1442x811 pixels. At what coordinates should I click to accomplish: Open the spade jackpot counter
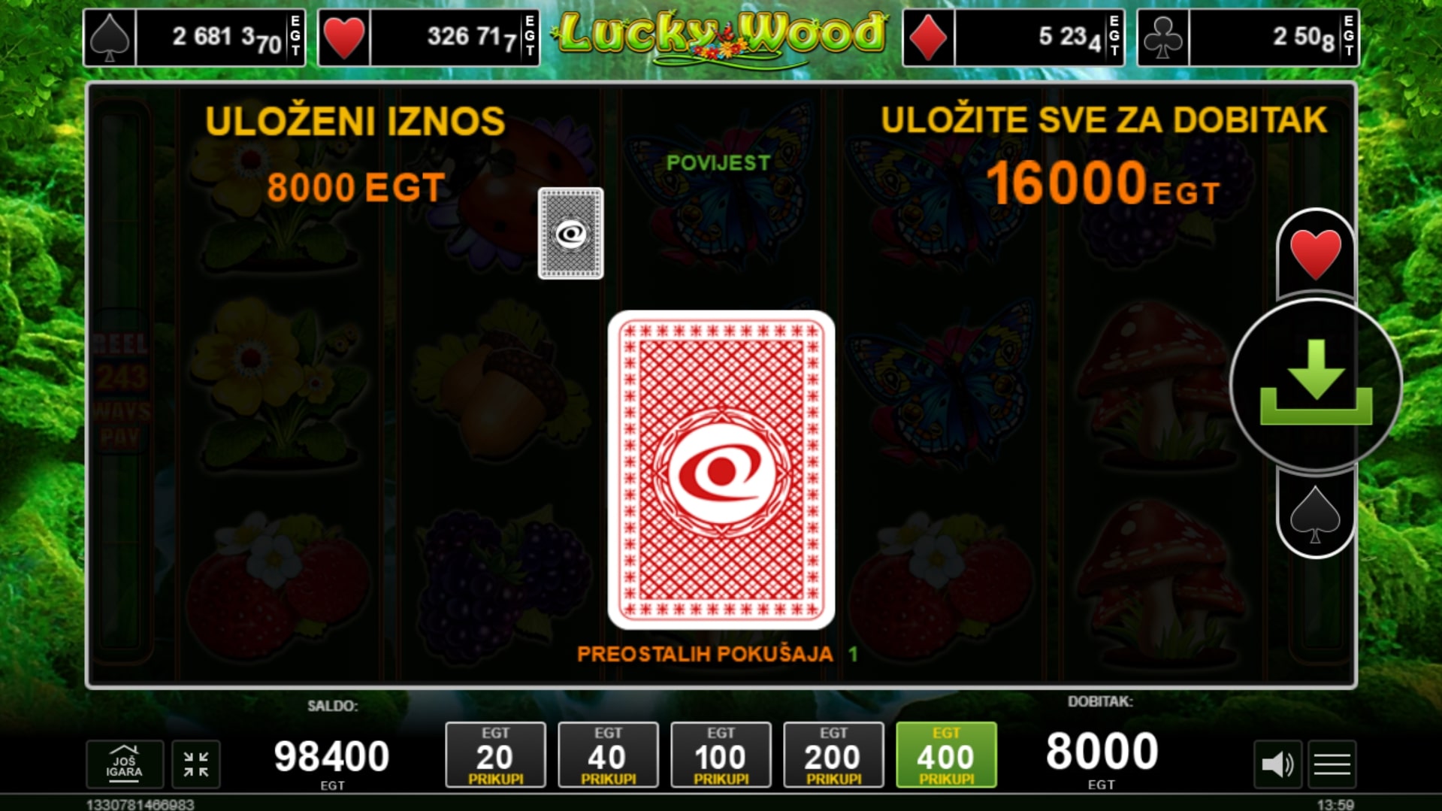[195, 38]
